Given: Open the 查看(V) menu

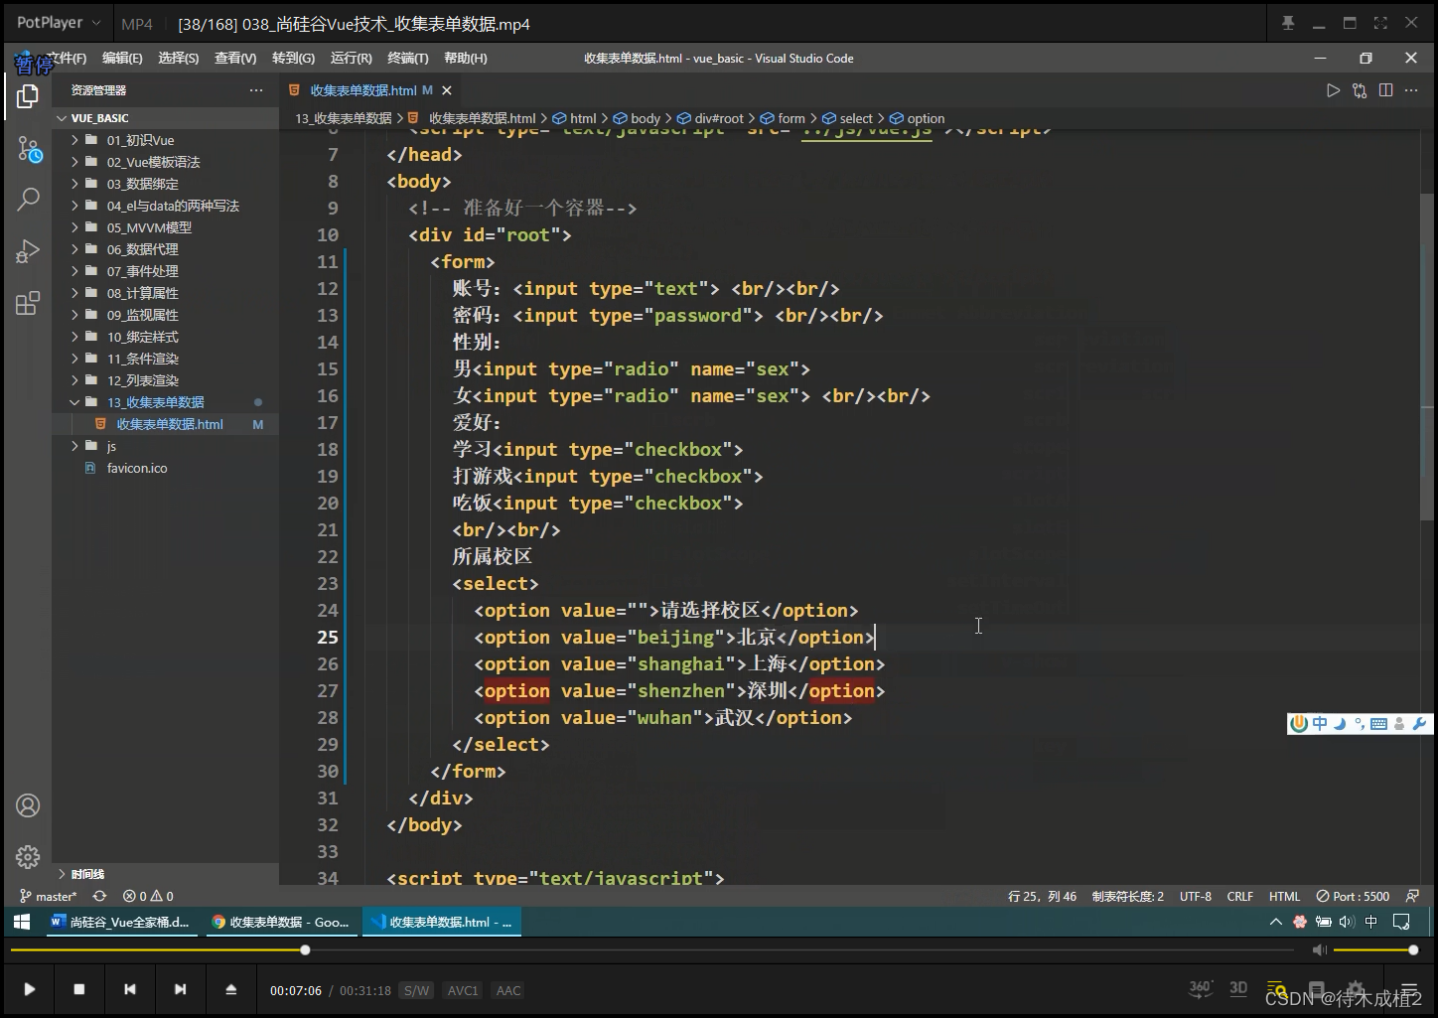Looking at the screenshot, I should (x=235, y=59).
